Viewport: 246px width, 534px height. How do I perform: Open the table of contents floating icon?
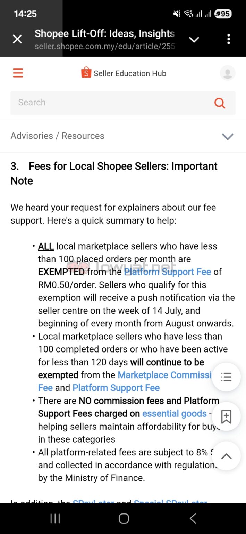point(226,377)
